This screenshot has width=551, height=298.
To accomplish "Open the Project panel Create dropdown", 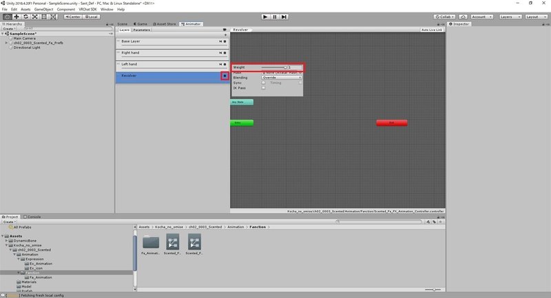I will pyautogui.click(x=10, y=222).
